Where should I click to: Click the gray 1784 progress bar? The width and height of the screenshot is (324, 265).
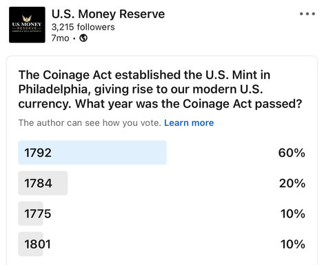(43, 183)
